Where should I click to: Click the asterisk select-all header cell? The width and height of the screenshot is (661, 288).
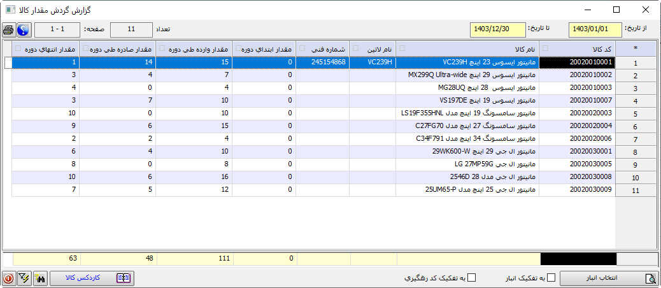tap(635, 48)
